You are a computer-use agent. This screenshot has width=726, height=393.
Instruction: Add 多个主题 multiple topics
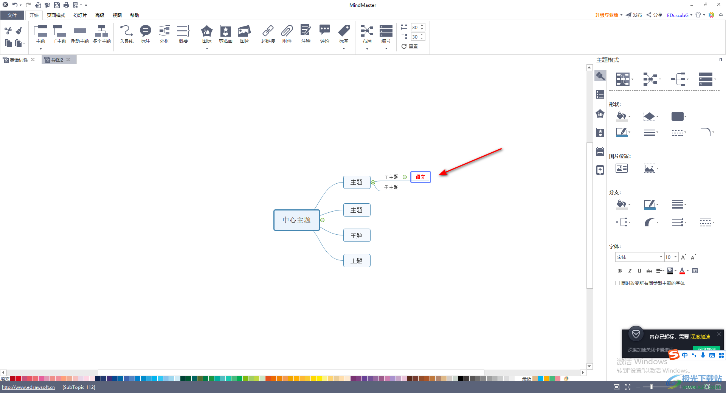coord(102,34)
